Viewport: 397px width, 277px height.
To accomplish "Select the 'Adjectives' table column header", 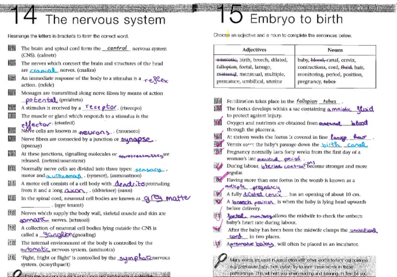I will click(x=254, y=50).
